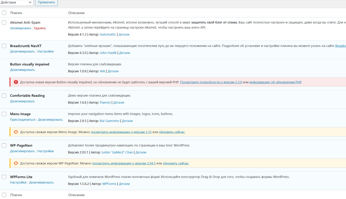Open the Breadcr… site link in NavXT description
The width and height of the screenshot is (346, 199).
341,46
